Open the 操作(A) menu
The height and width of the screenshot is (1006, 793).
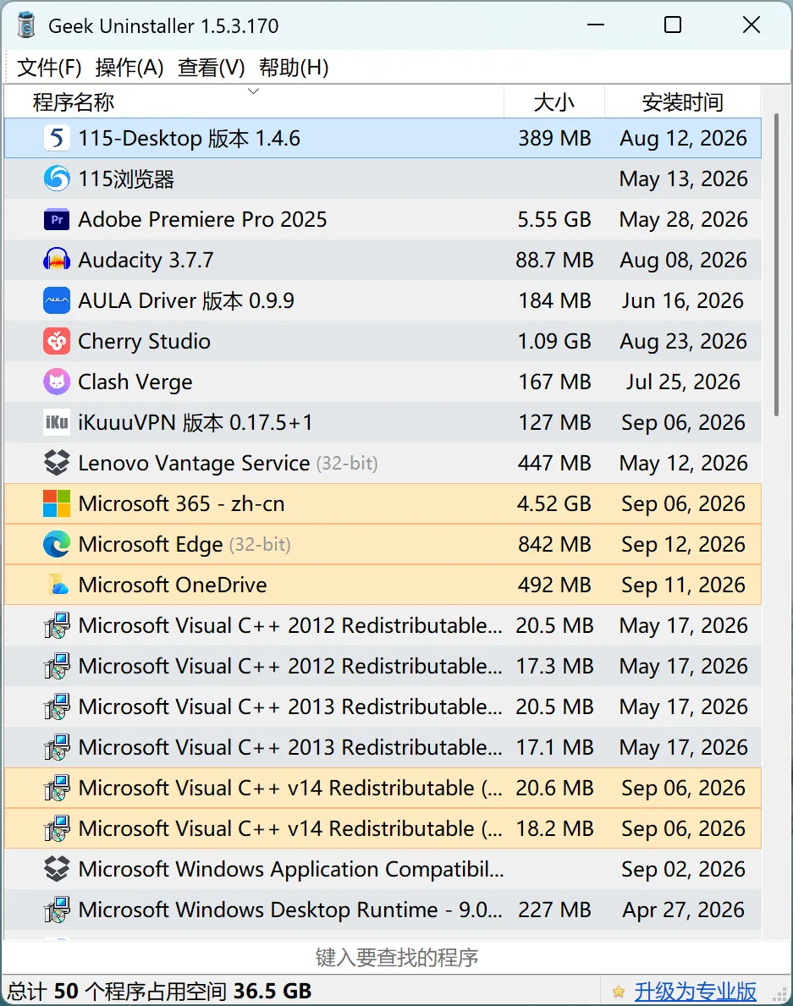[x=129, y=68]
